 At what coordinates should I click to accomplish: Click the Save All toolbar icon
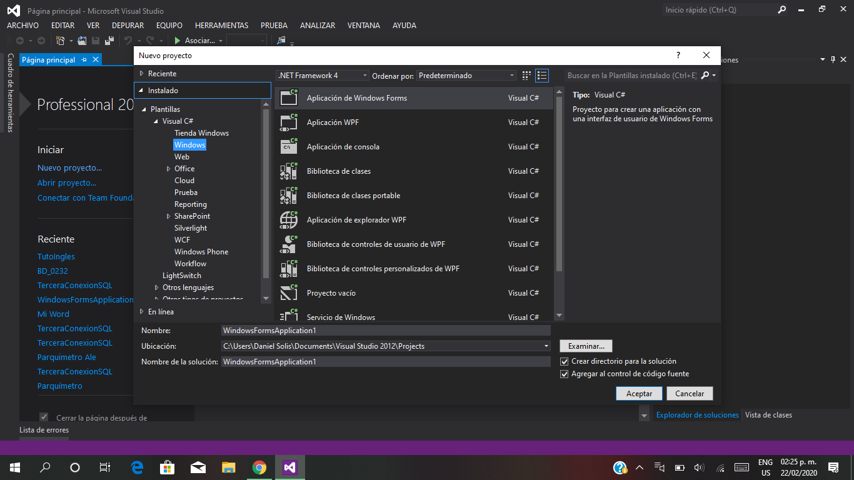point(109,41)
